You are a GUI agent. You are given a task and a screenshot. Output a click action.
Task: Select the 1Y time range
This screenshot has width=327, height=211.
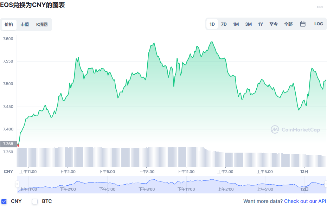click(261, 24)
